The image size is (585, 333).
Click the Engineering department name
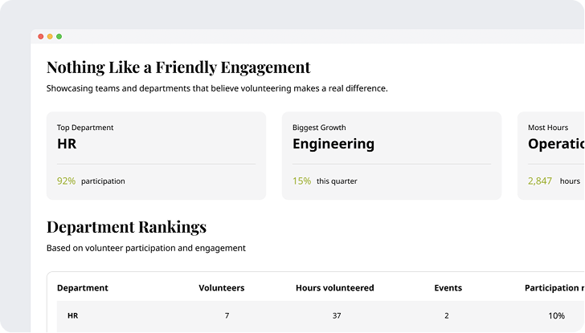pos(333,144)
